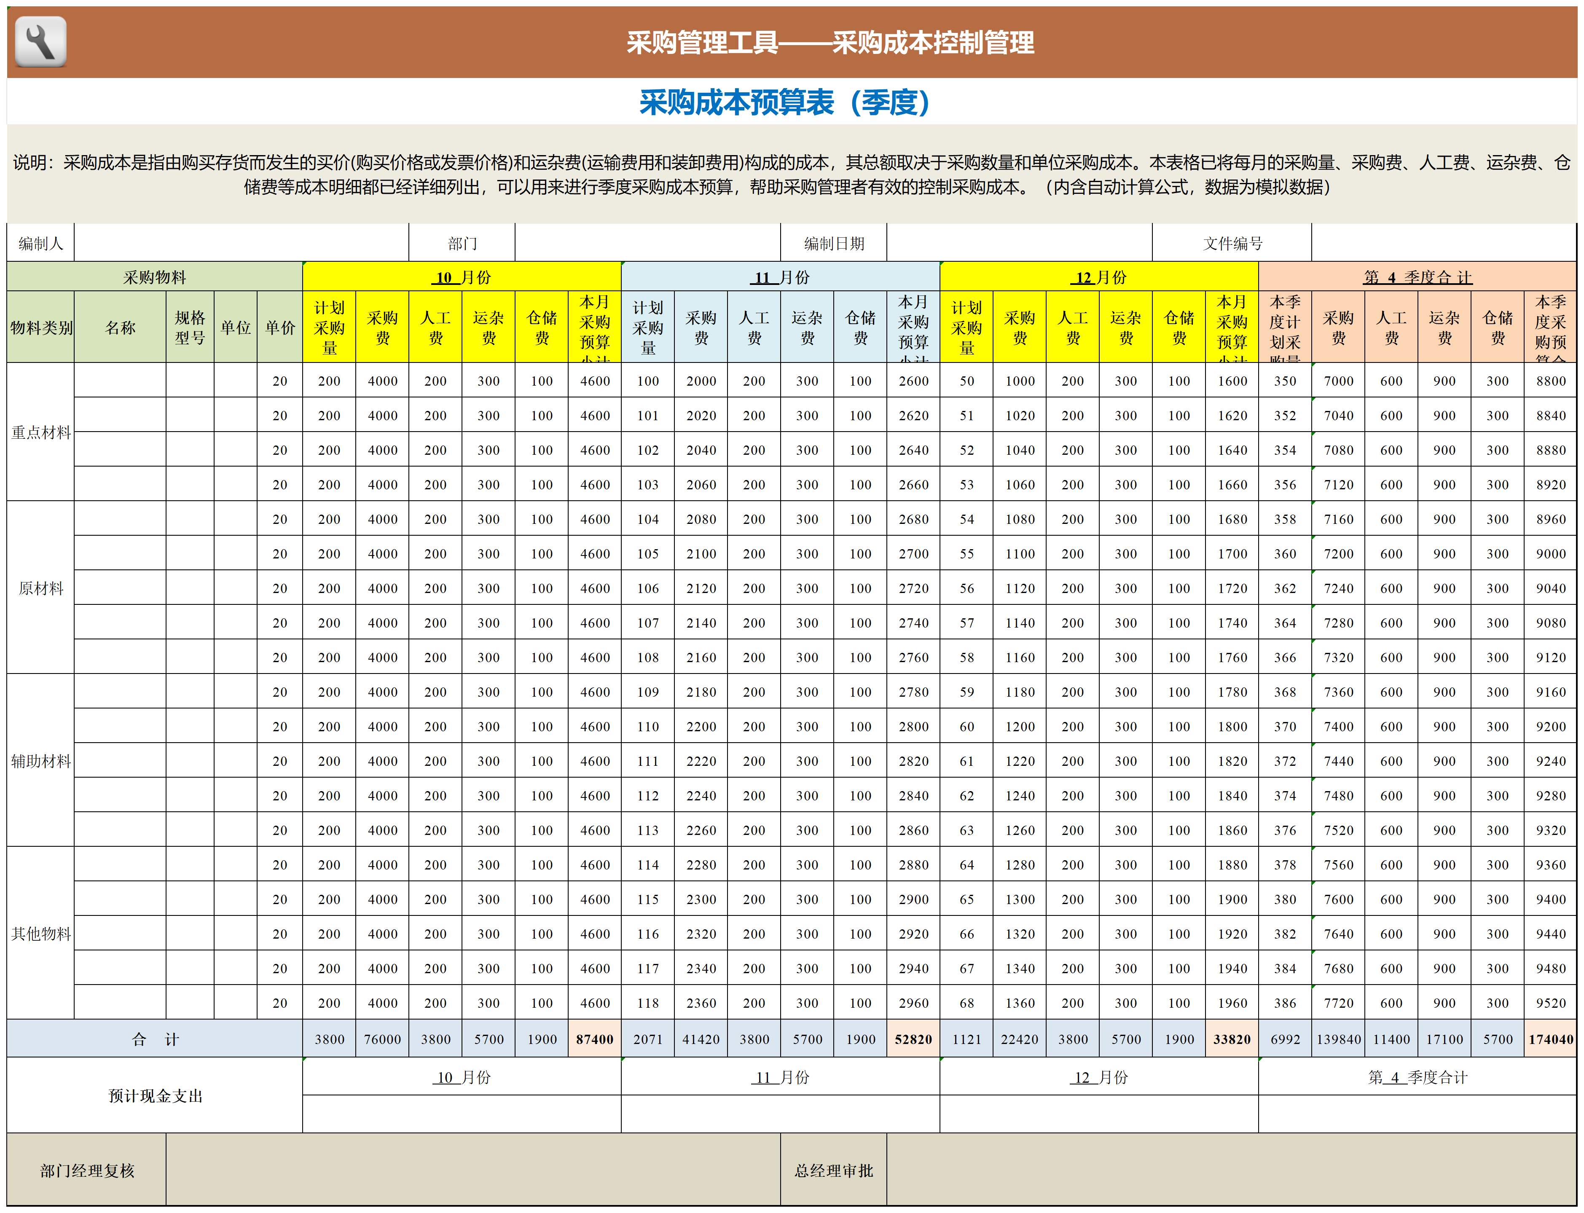Image resolution: width=1584 pixels, height=1213 pixels.
Task: Select the 物料类别 column header
Action: point(40,327)
